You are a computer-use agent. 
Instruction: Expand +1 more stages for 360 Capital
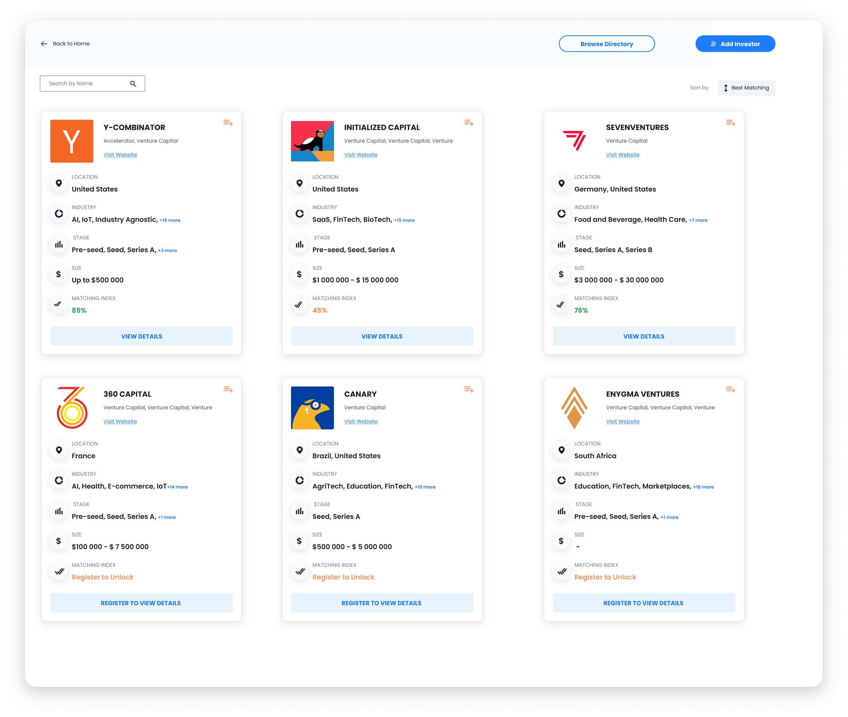pos(167,517)
